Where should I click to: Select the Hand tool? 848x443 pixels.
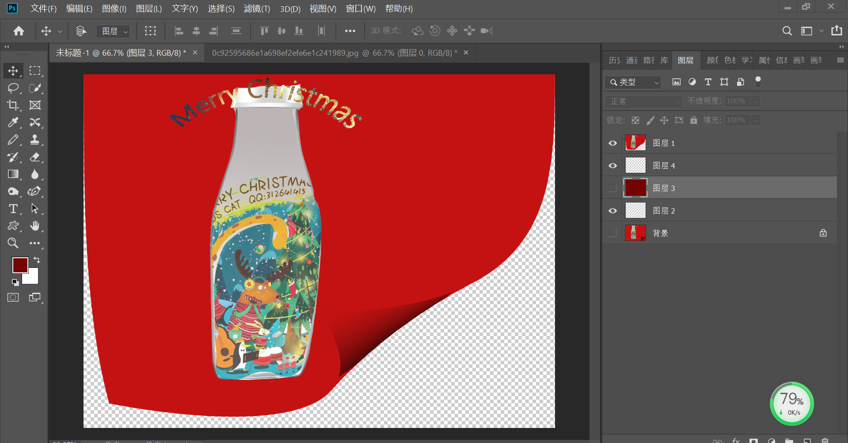[x=35, y=226]
